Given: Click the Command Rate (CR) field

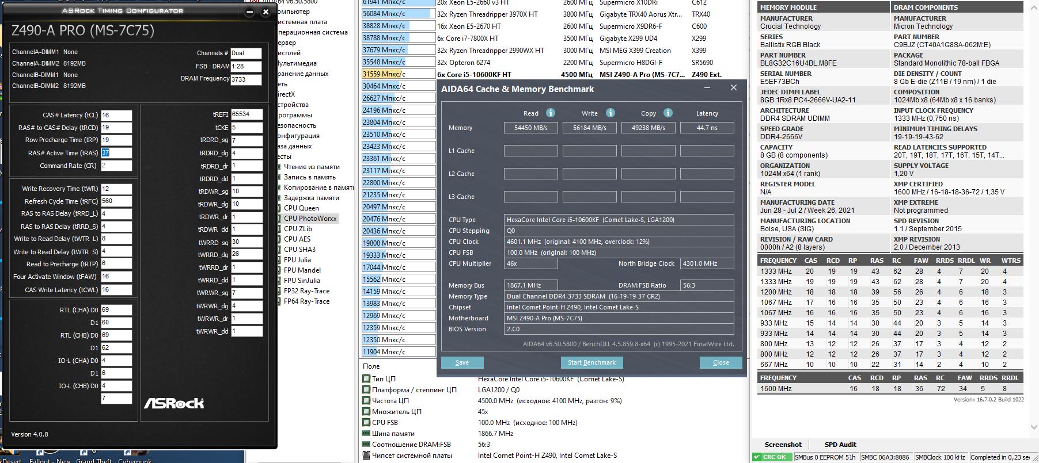Looking at the screenshot, I should 116,166.
